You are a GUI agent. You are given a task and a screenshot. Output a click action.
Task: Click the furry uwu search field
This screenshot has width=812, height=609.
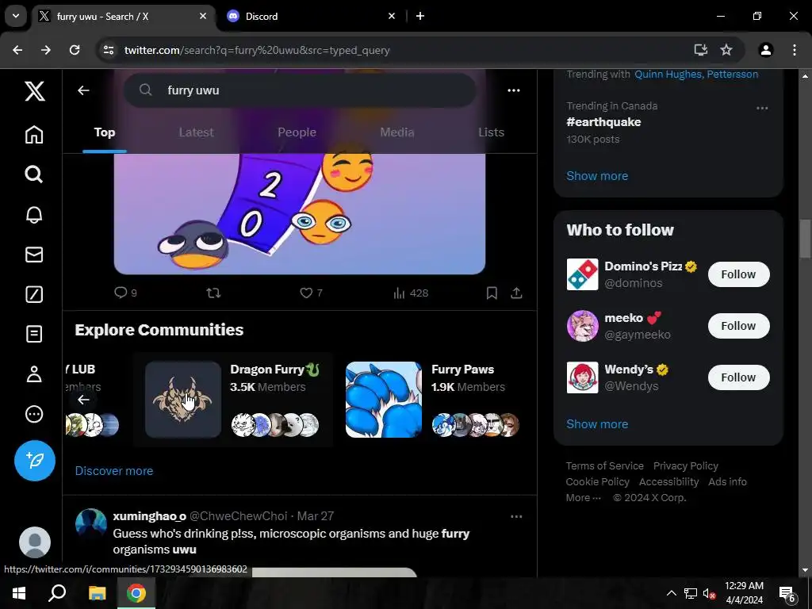299,90
